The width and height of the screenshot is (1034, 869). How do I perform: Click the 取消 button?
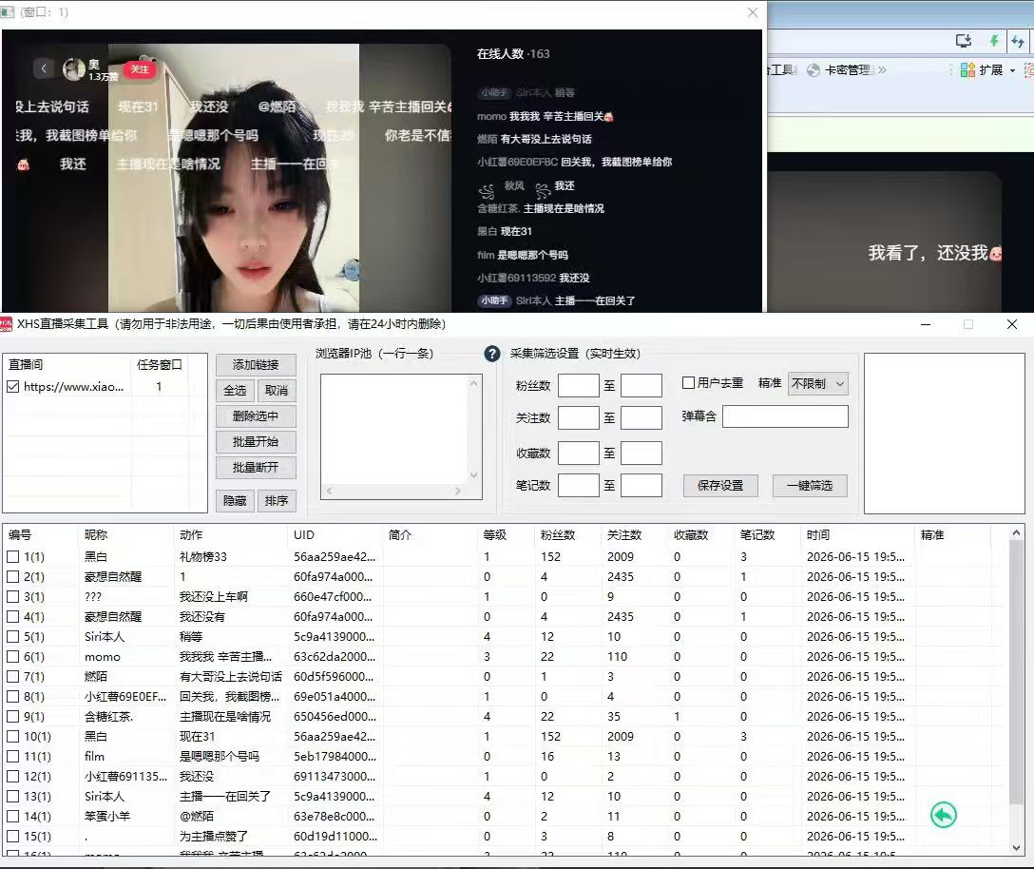tap(277, 391)
